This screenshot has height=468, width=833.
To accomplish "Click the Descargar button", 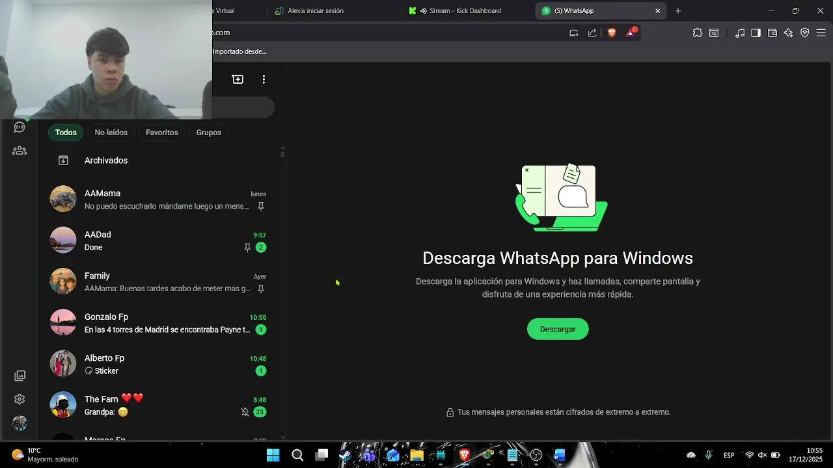I will point(558,329).
